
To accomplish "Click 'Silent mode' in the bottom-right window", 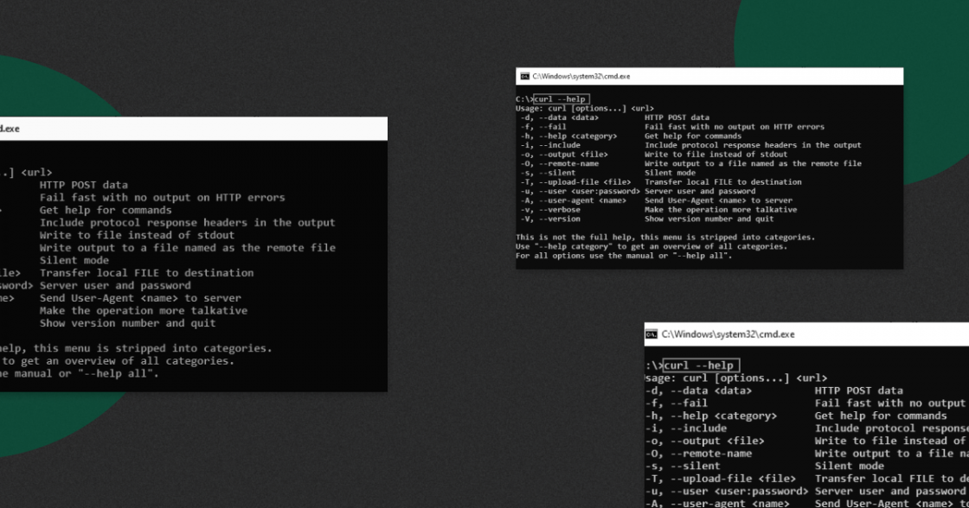I will tap(849, 466).
